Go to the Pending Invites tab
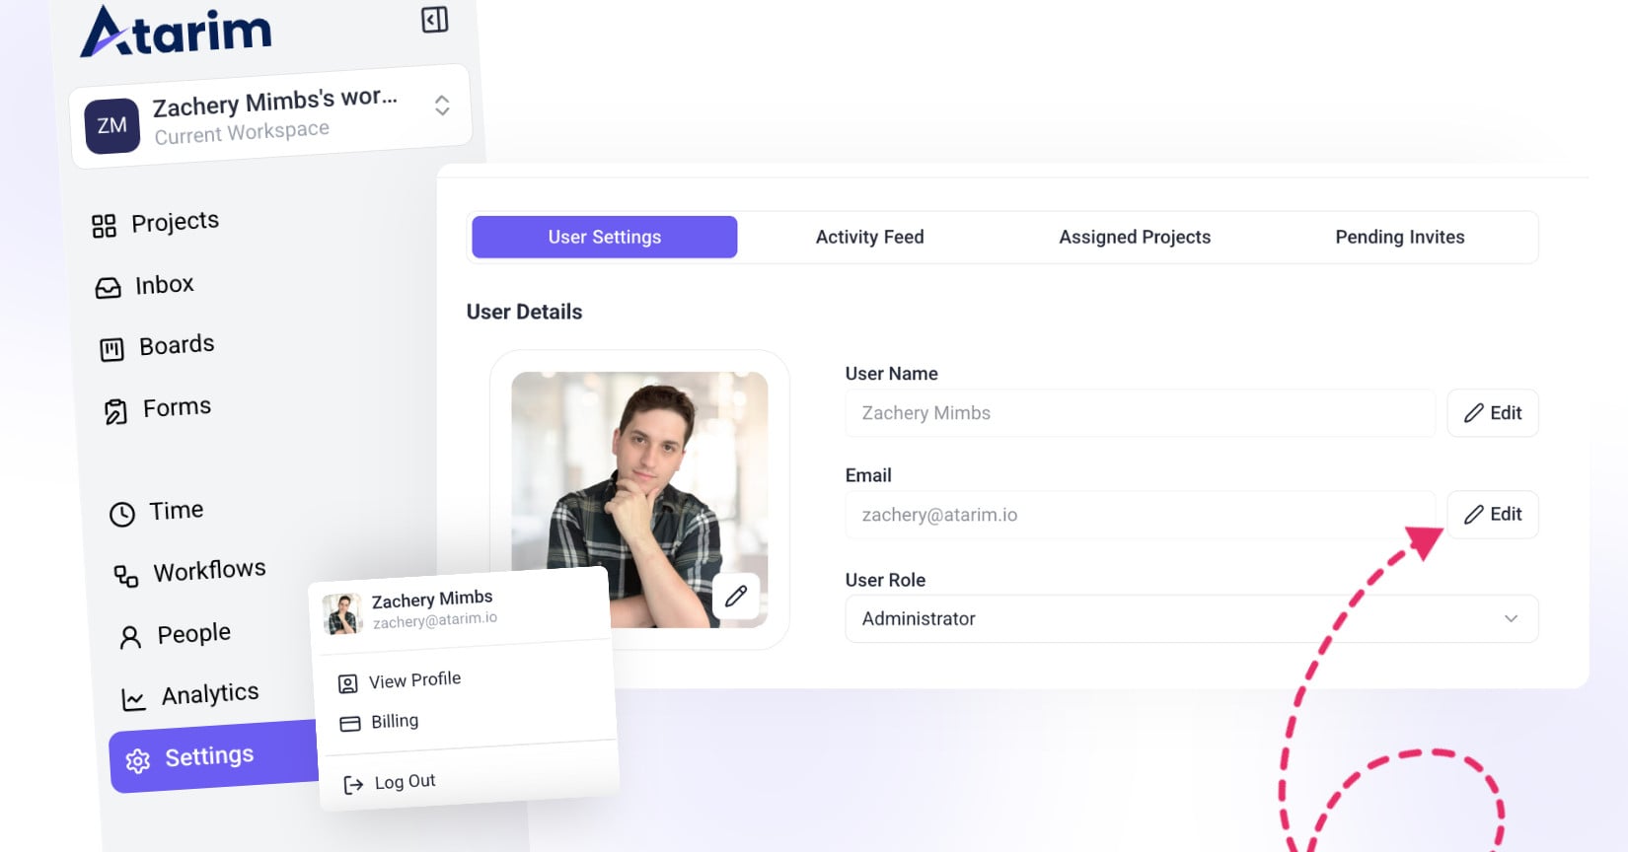Image resolution: width=1628 pixels, height=852 pixels. (1399, 237)
